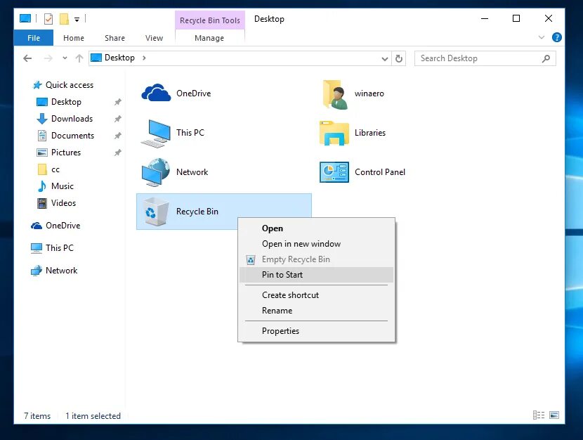583x440 pixels.
Task: Click the pin icon next to Desktop
Action: coord(117,102)
